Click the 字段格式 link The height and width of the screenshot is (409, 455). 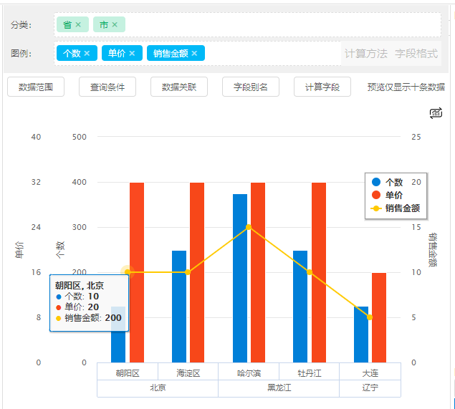[416, 54]
